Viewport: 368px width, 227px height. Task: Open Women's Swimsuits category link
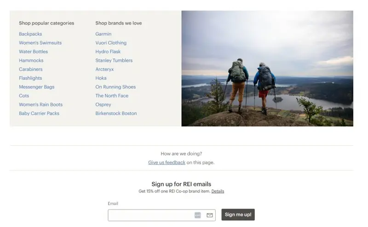pos(40,43)
